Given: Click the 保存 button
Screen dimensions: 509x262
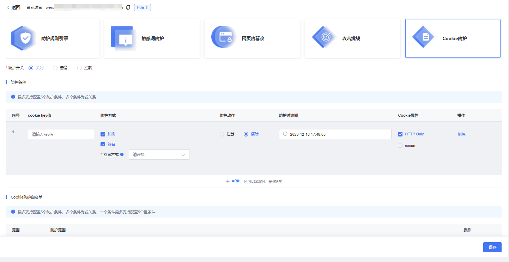Looking at the screenshot, I should tap(492, 247).
